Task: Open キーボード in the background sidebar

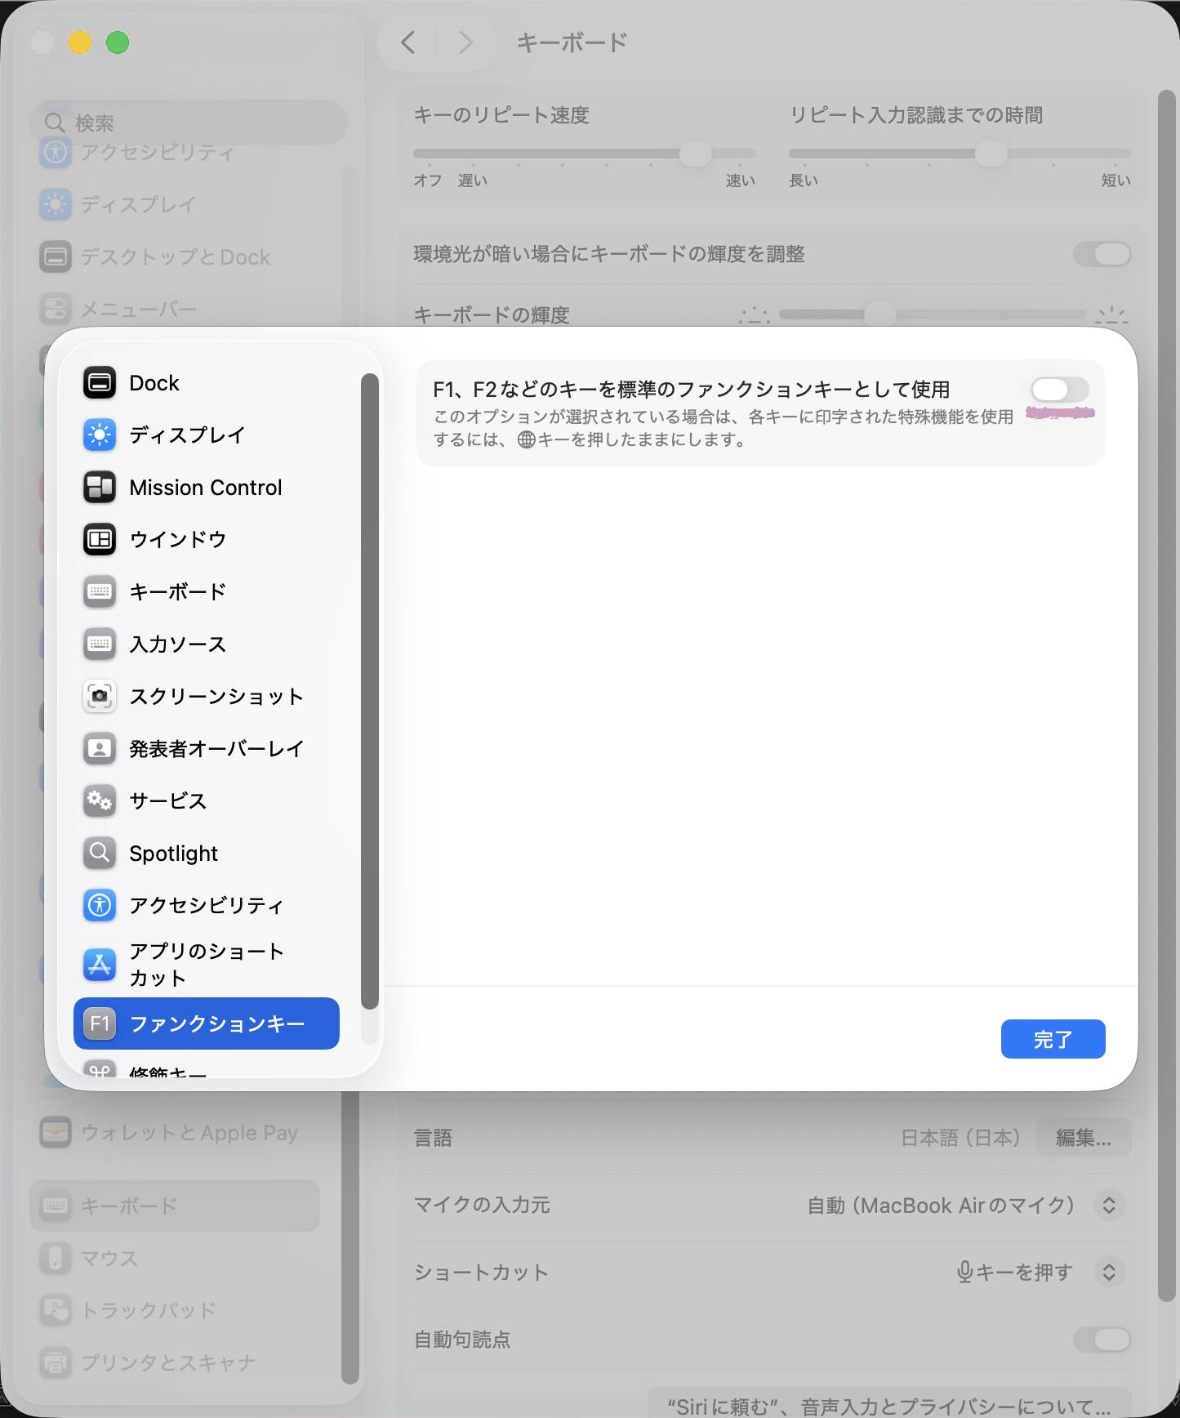Action: [x=175, y=1206]
